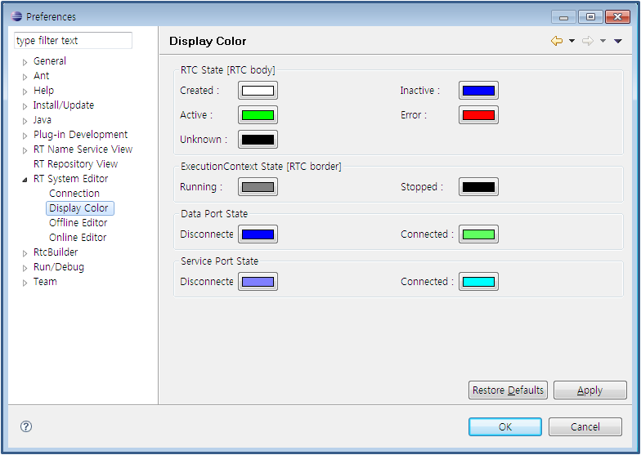Expand the RtcBuilder tree node
This screenshot has width=641, height=455.
[x=25, y=252]
